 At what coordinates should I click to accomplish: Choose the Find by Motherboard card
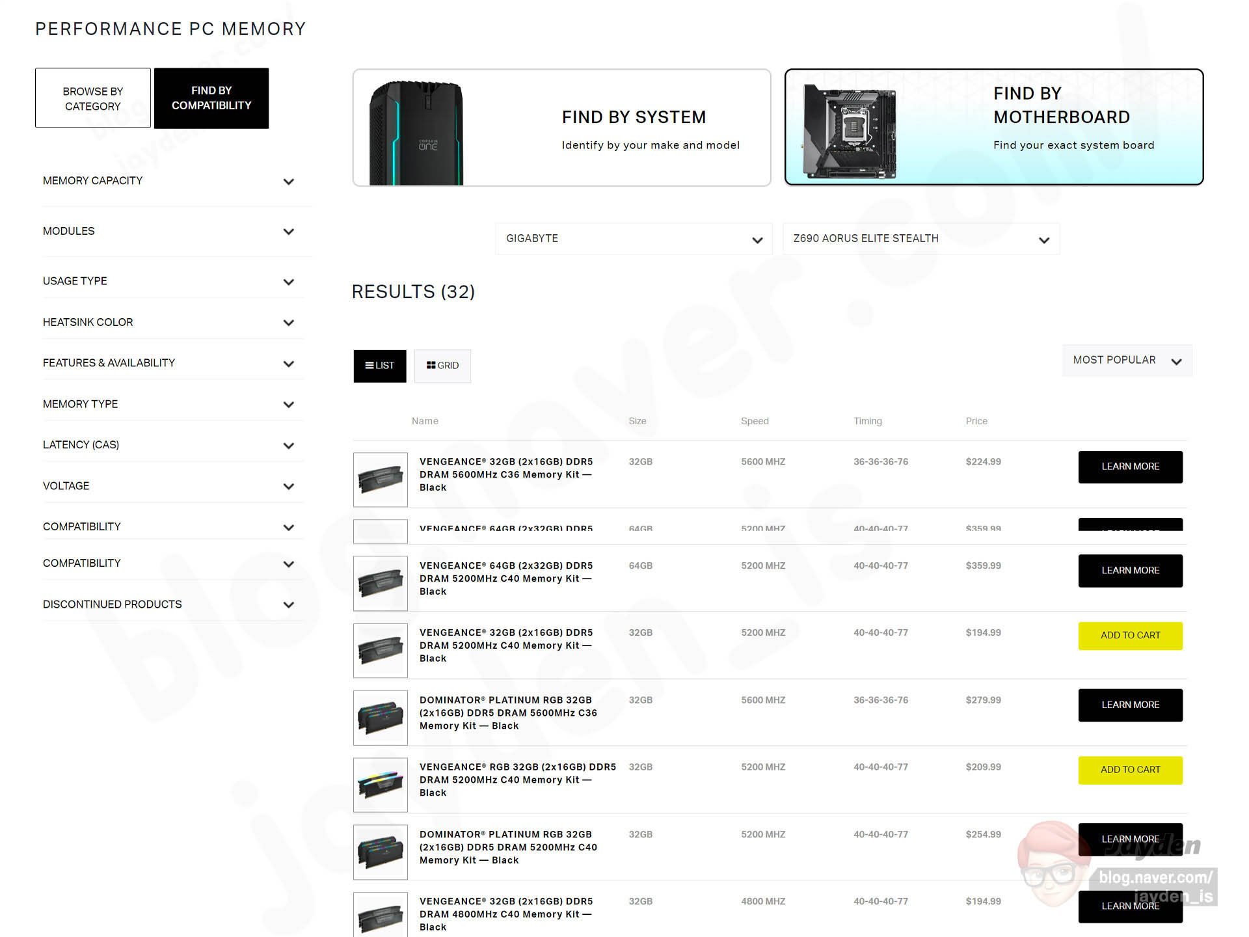coord(994,128)
